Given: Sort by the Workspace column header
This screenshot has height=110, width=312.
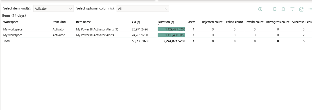Looking at the screenshot, I should pyautogui.click(x=11, y=22).
